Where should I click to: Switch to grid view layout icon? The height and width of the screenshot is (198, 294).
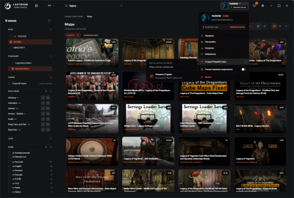(274, 26)
